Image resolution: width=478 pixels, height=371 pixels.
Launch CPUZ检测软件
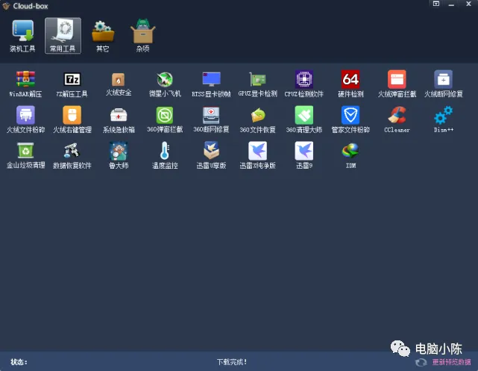[x=304, y=84]
